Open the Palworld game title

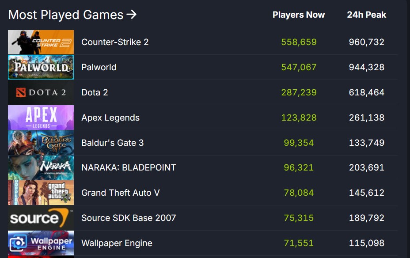[99, 67]
